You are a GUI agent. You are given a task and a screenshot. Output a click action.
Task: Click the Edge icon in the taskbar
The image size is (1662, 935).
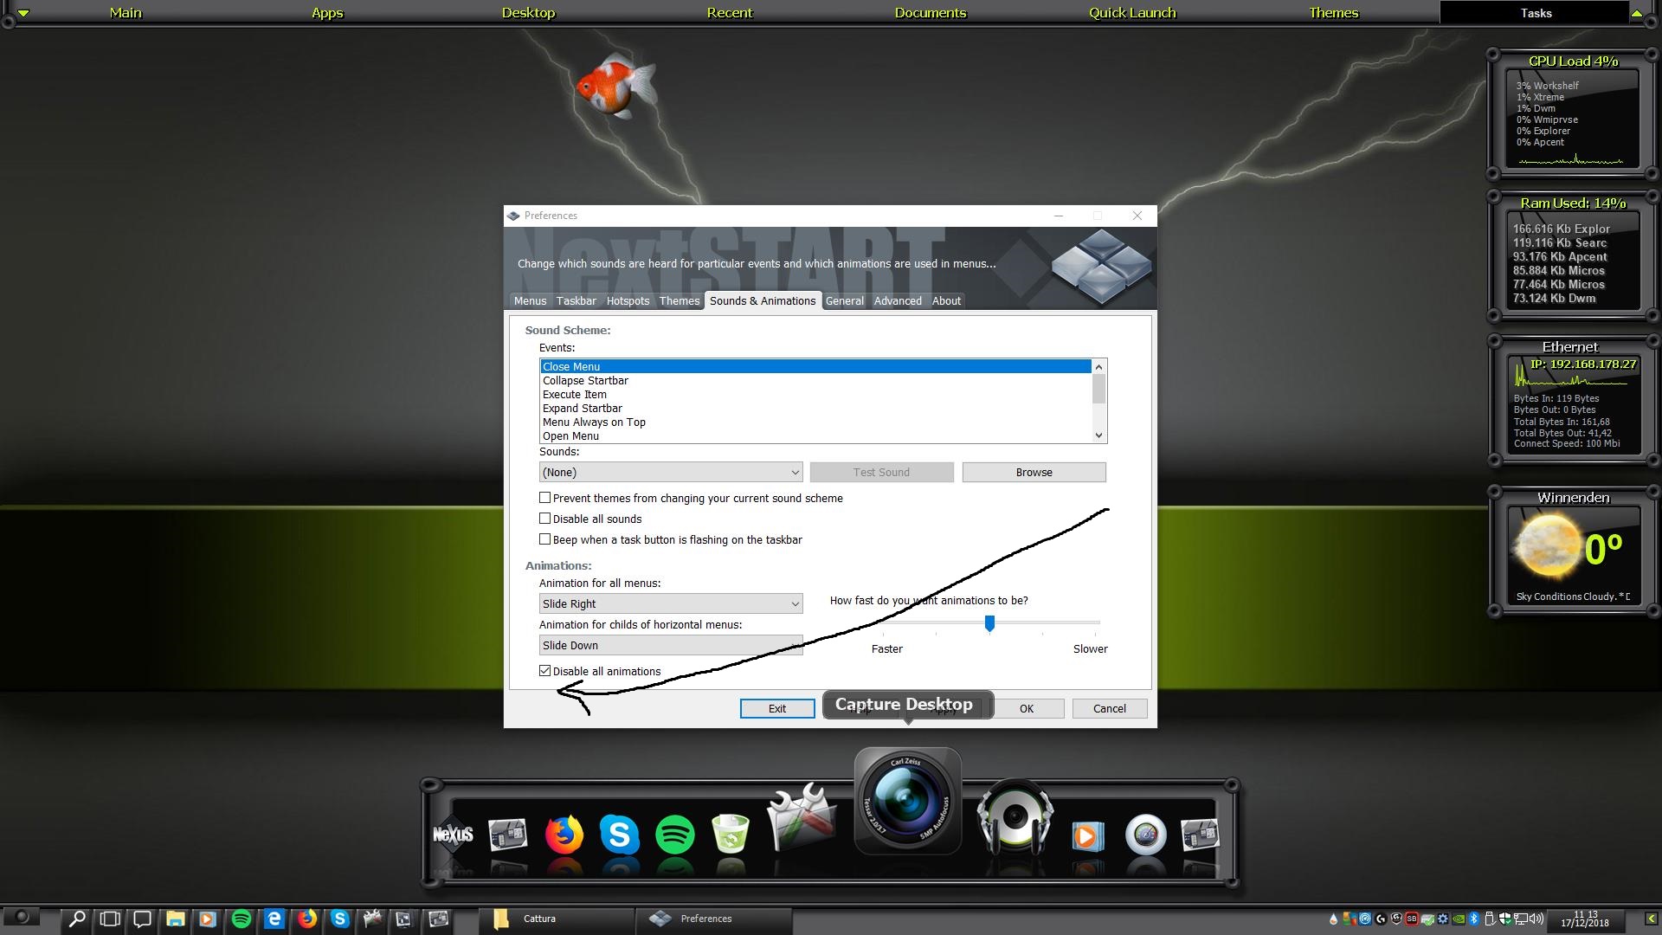click(274, 919)
